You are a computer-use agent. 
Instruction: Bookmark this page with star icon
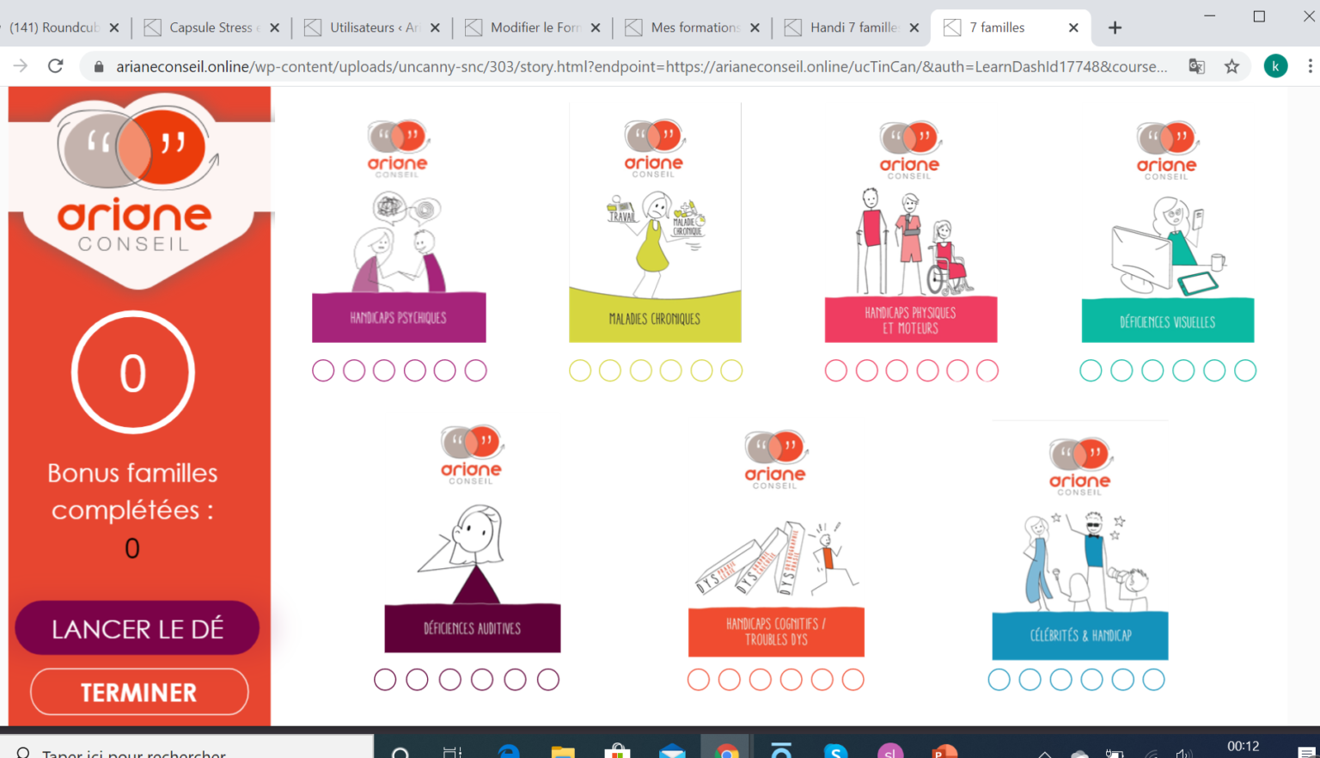point(1231,66)
